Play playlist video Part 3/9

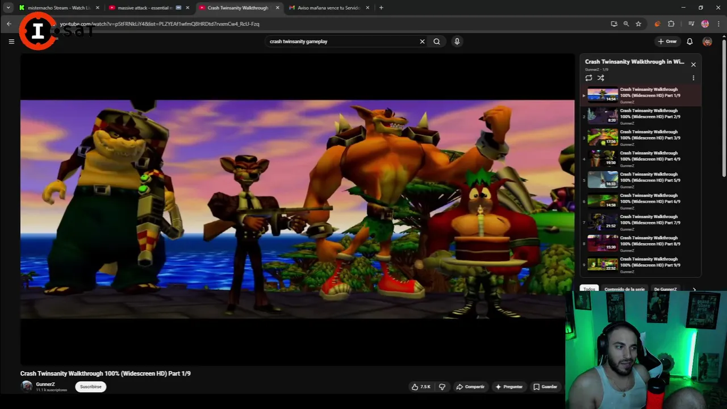641,137
